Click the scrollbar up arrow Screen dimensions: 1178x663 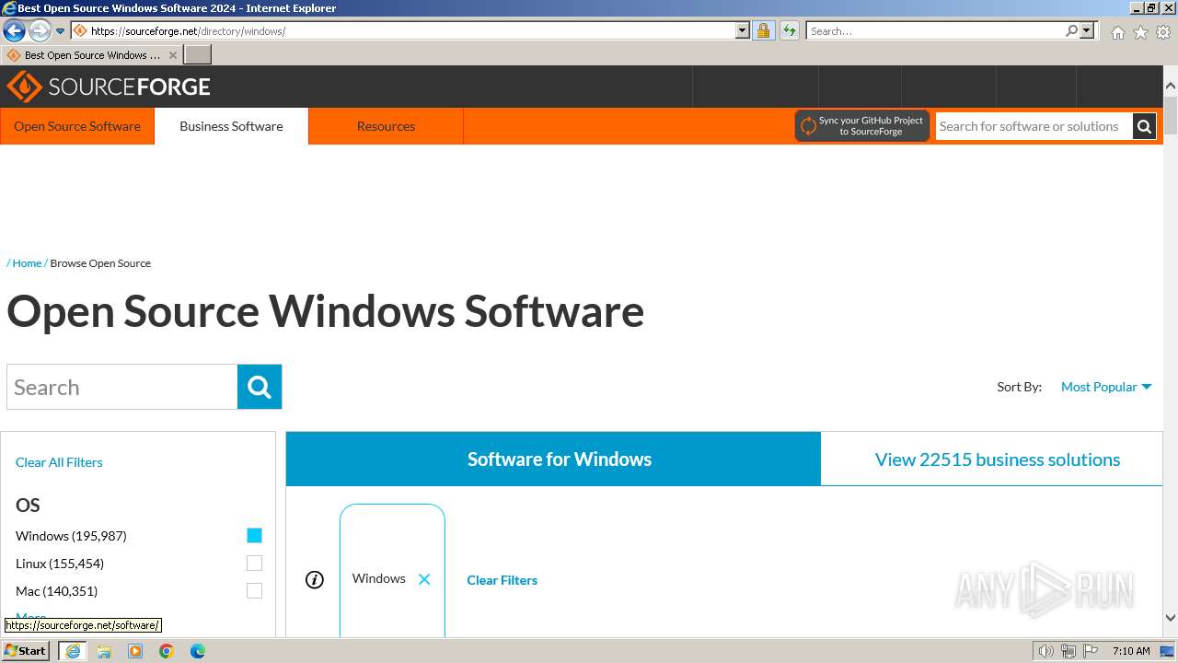coord(1171,87)
